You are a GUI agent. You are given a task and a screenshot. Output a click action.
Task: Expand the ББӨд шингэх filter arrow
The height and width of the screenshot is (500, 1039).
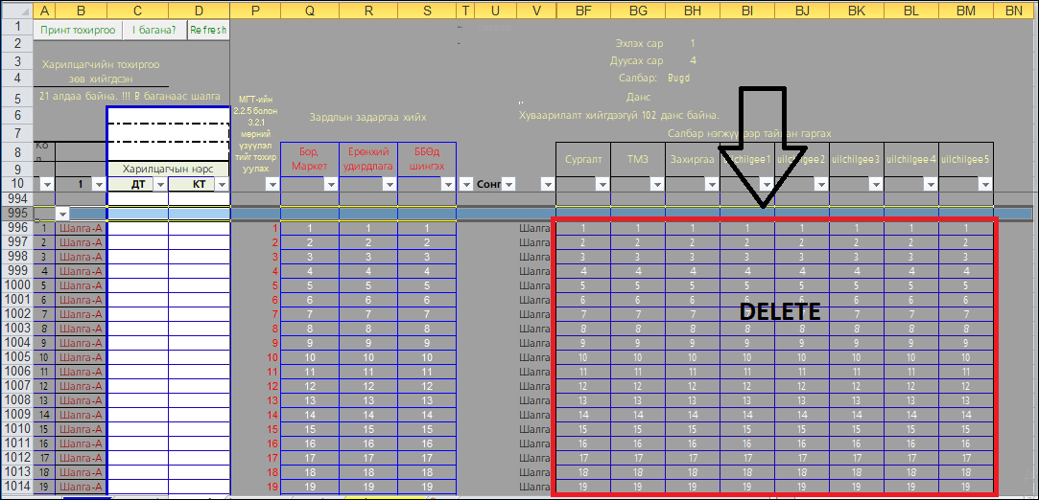click(x=447, y=184)
